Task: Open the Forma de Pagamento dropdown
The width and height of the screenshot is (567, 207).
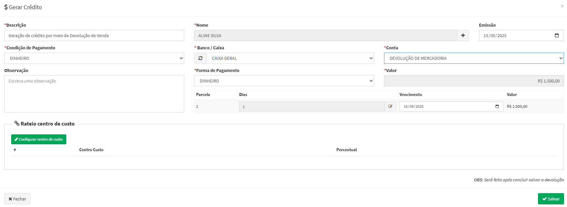Action: pos(284,81)
